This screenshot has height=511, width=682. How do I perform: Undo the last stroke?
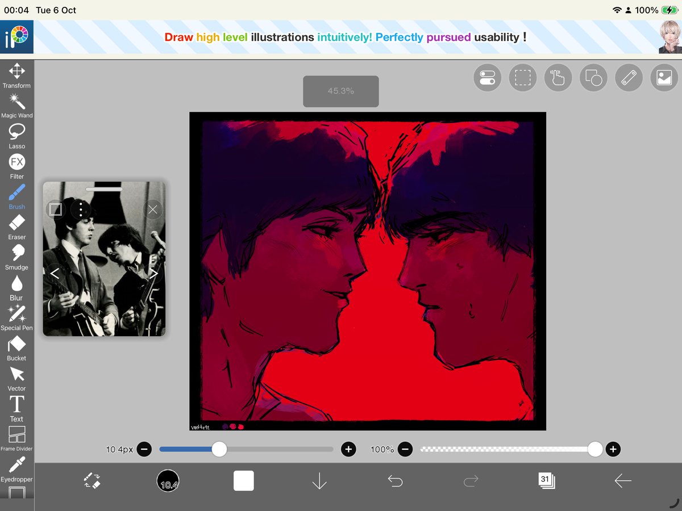tap(395, 481)
